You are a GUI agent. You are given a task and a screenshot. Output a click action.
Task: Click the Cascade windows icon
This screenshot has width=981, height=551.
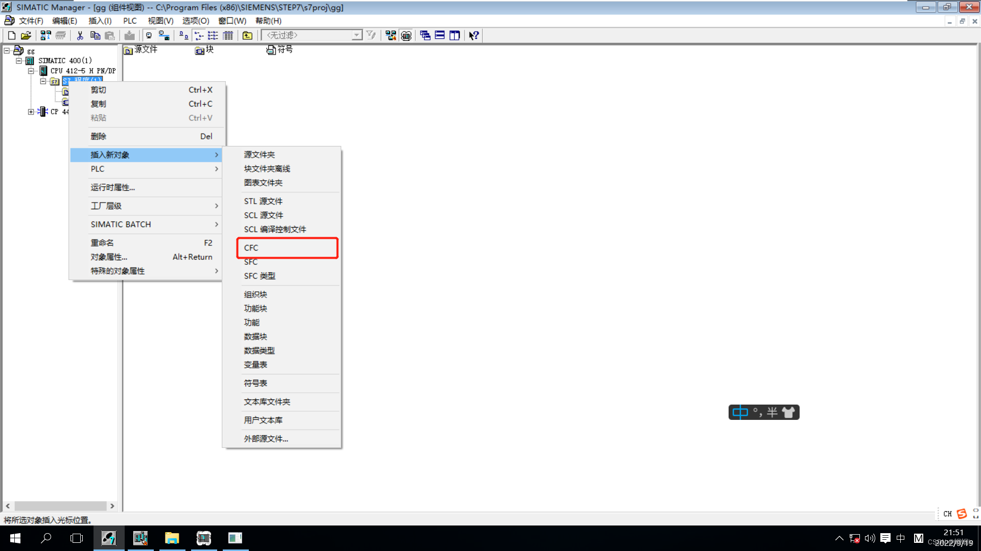(x=425, y=35)
